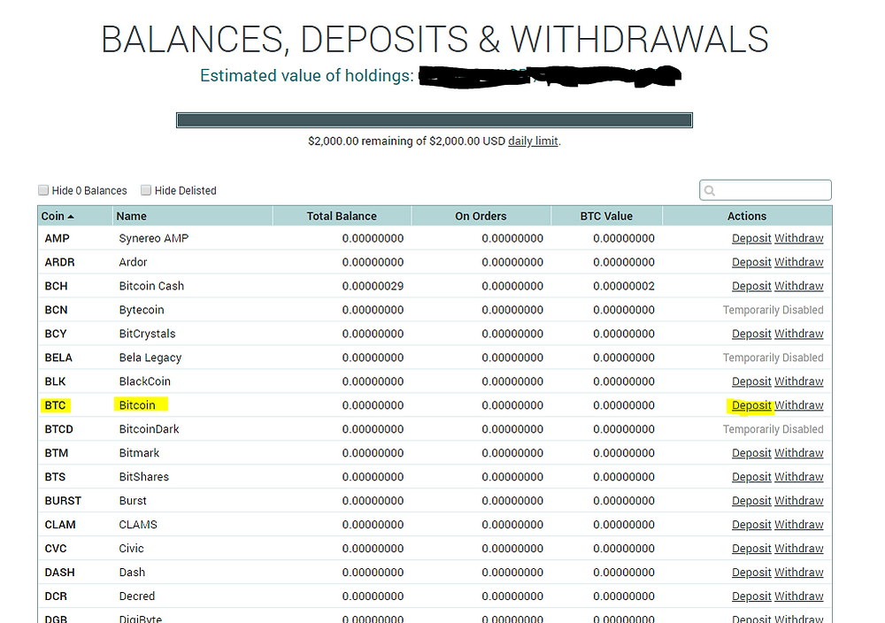Click Withdraw for Bitcoin Cash
Screen dimensions: 885x623
tap(798, 286)
